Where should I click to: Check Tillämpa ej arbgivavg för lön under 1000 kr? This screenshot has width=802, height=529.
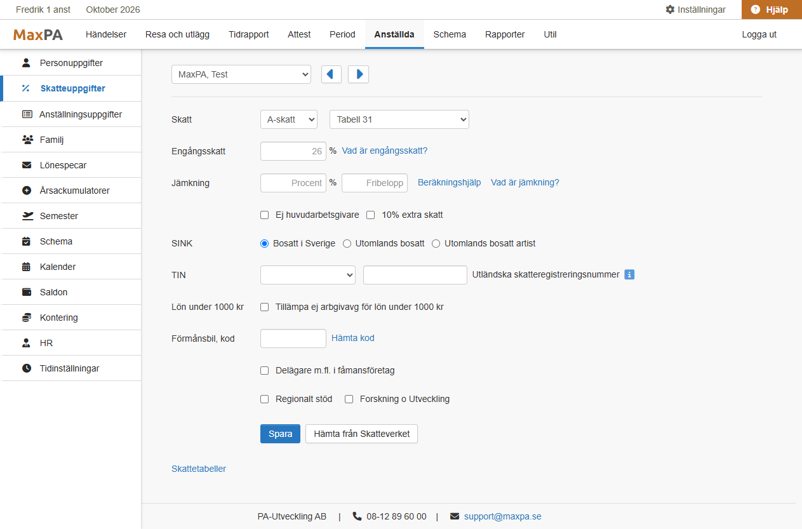(x=265, y=307)
